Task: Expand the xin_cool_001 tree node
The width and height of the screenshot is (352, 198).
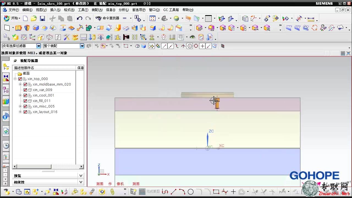Action: 20,95
